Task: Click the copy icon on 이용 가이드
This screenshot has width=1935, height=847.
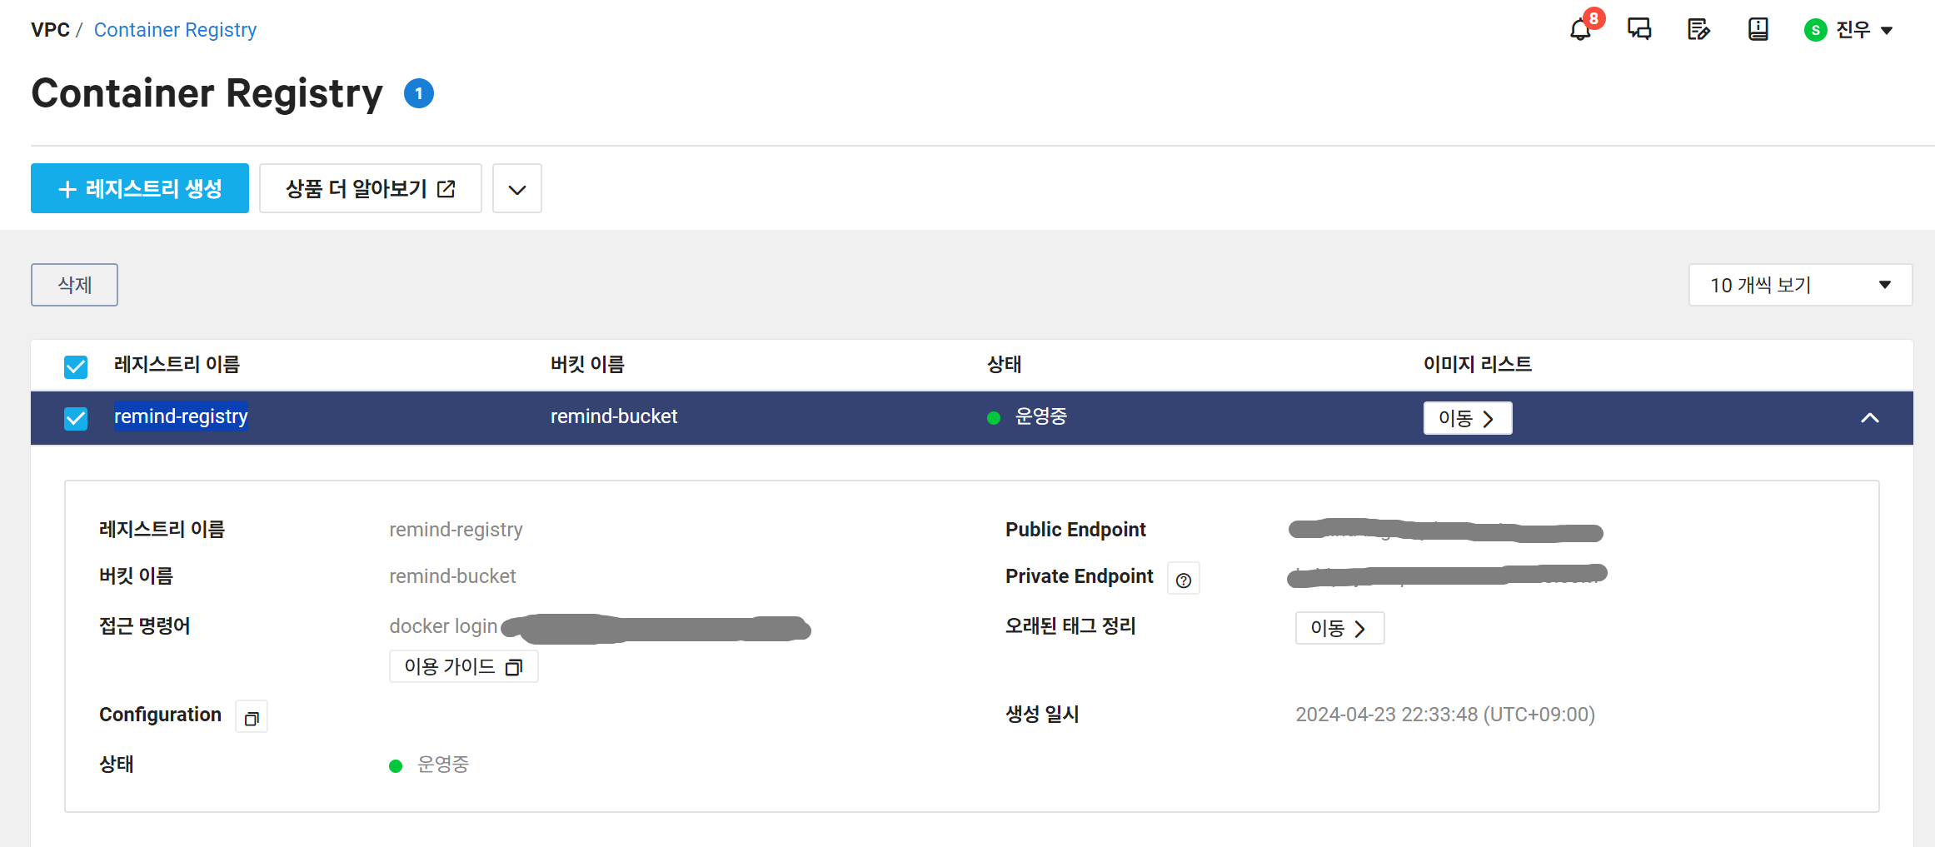Action: click(x=515, y=666)
